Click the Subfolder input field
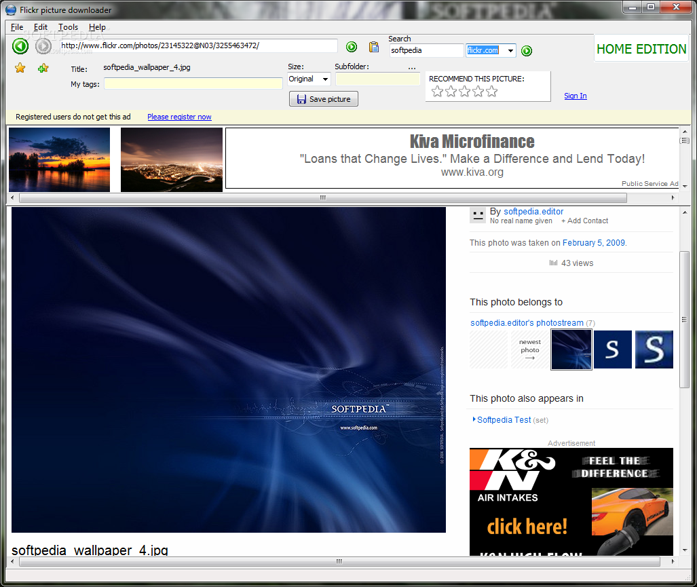Viewport: 697px width, 587px height. click(377, 79)
